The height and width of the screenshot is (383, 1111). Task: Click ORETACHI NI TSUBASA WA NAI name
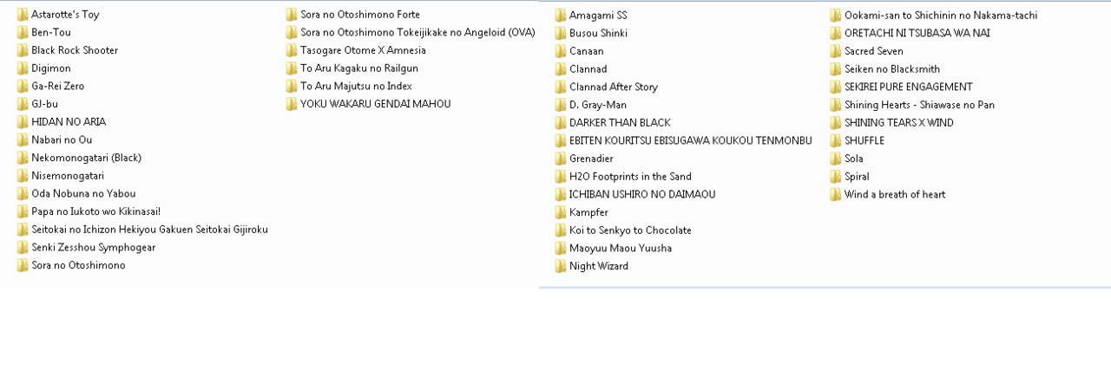[x=917, y=33]
